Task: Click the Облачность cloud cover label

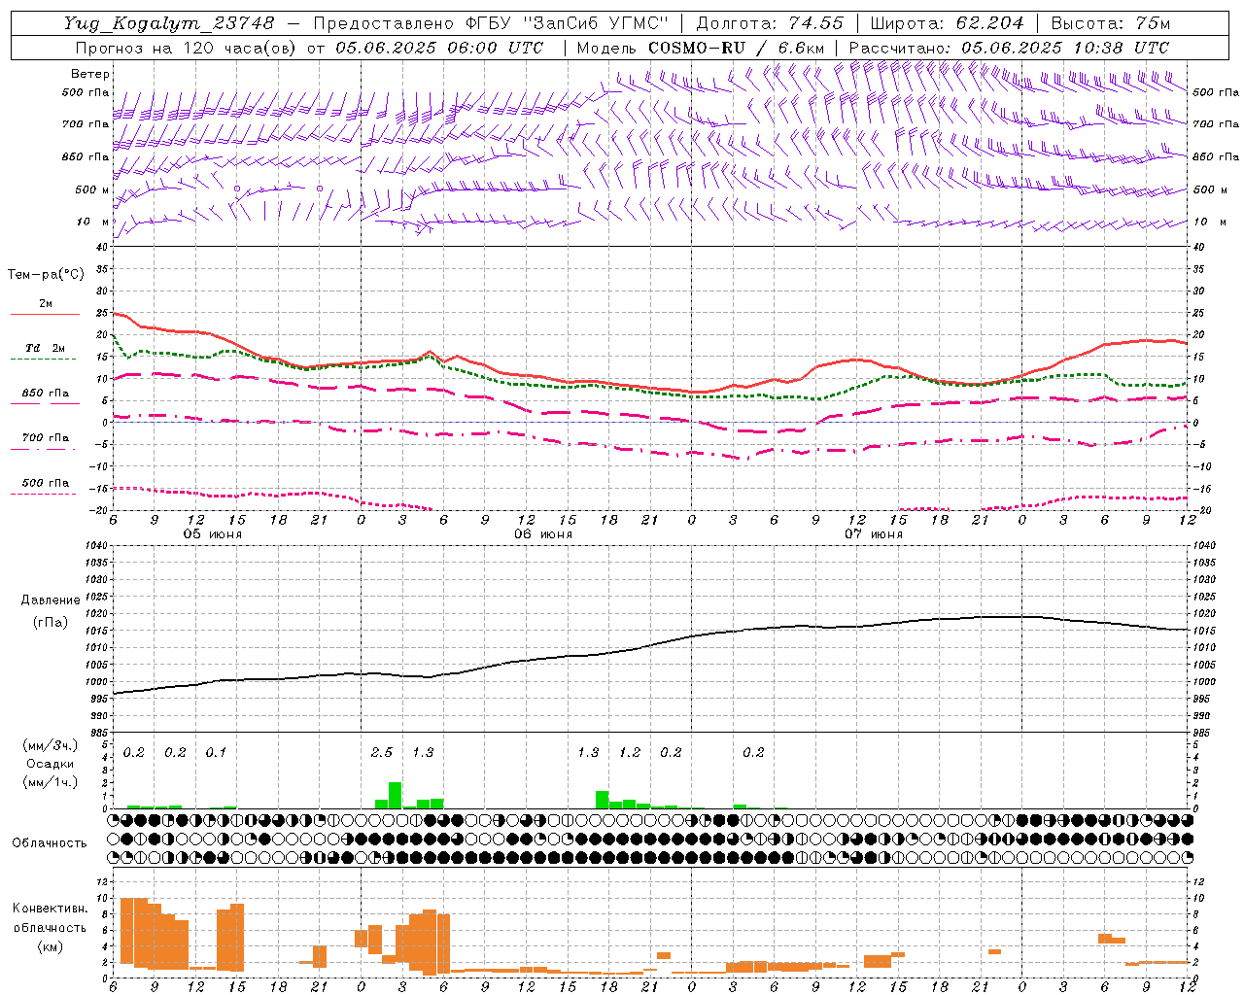Action: 50,843
